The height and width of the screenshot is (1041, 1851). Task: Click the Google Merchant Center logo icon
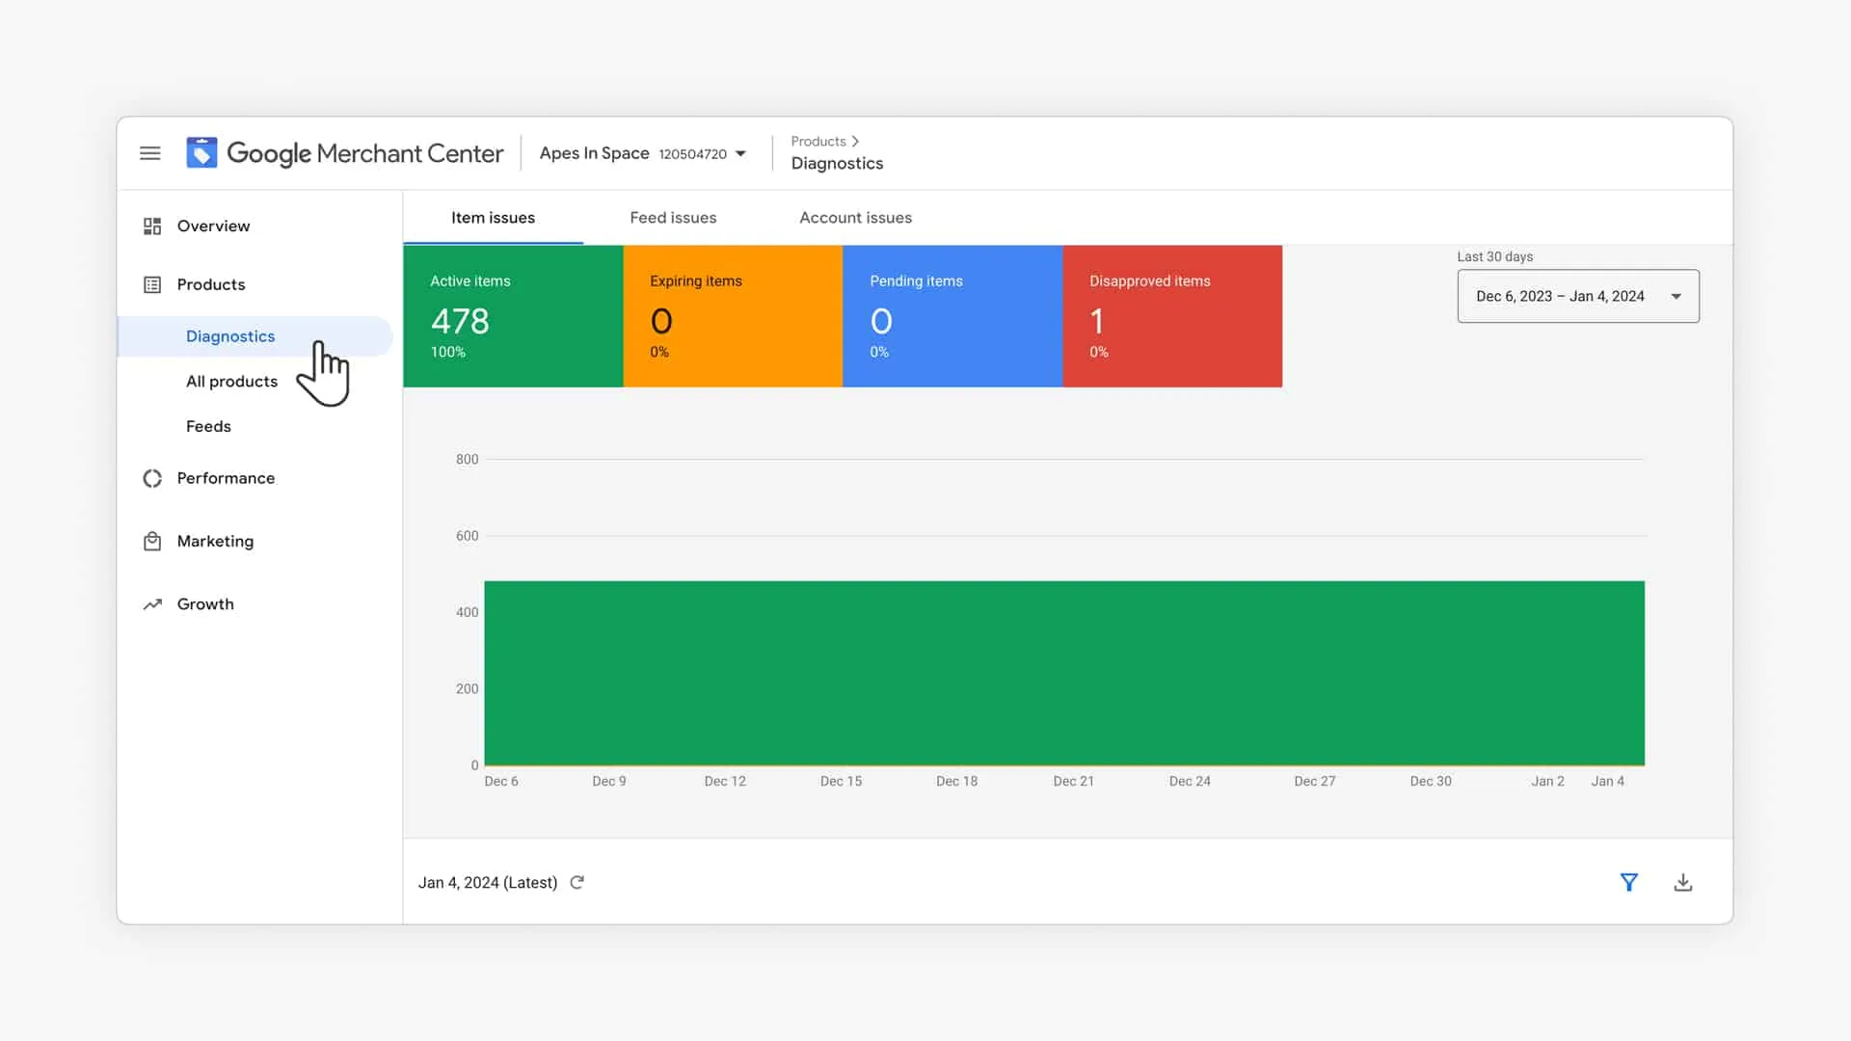(x=201, y=153)
